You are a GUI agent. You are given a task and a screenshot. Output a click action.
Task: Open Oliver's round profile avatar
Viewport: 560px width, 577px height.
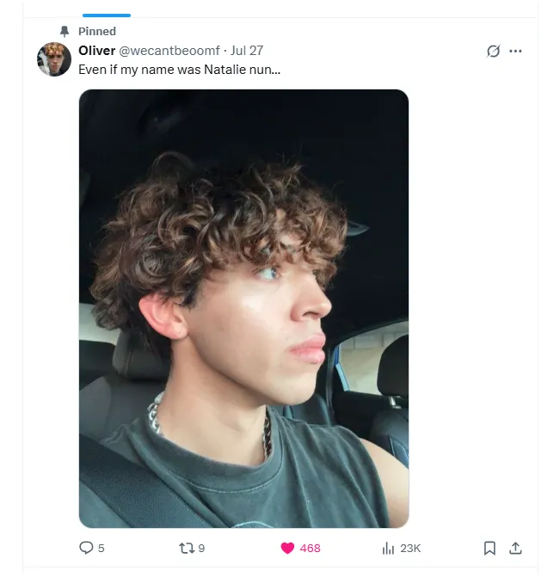tap(54, 59)
